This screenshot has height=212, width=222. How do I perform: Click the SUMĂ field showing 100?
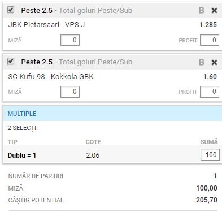(210, 155)
